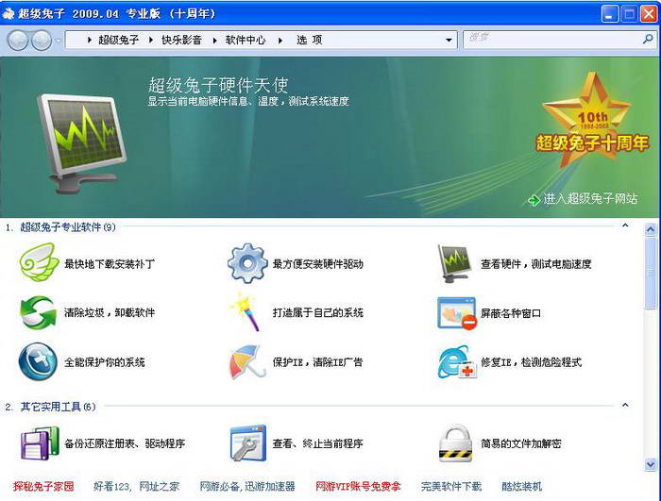Open the wrench process viewer icon
661x501 pixels.
248,443
